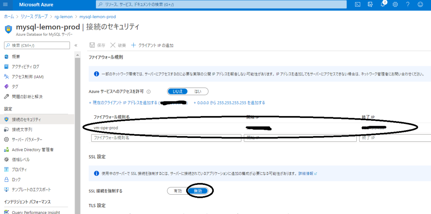Go to the rg-lemon breadcrumb
The height and width of the screenshot is (214, 431).
(63, 16)
